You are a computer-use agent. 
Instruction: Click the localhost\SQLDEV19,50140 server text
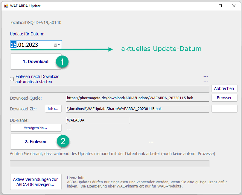click(36, 22)
